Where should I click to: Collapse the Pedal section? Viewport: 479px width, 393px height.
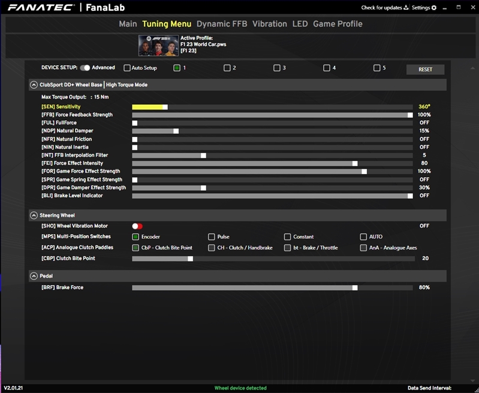coord(34,276)
